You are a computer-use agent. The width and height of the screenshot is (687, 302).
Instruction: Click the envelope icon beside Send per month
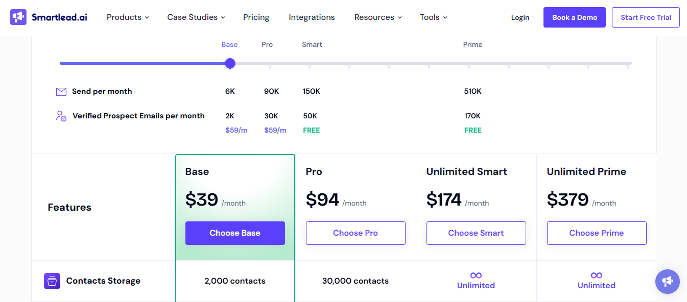(x=61, y=91)
